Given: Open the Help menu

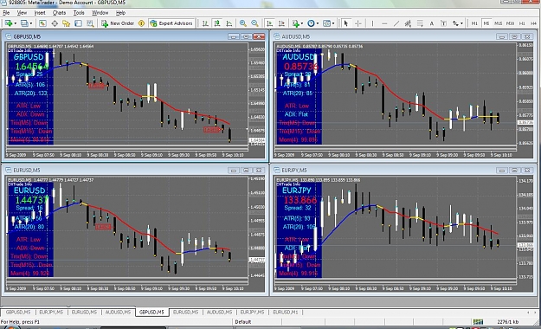Looking at the screenshot, I should (120, 13).
